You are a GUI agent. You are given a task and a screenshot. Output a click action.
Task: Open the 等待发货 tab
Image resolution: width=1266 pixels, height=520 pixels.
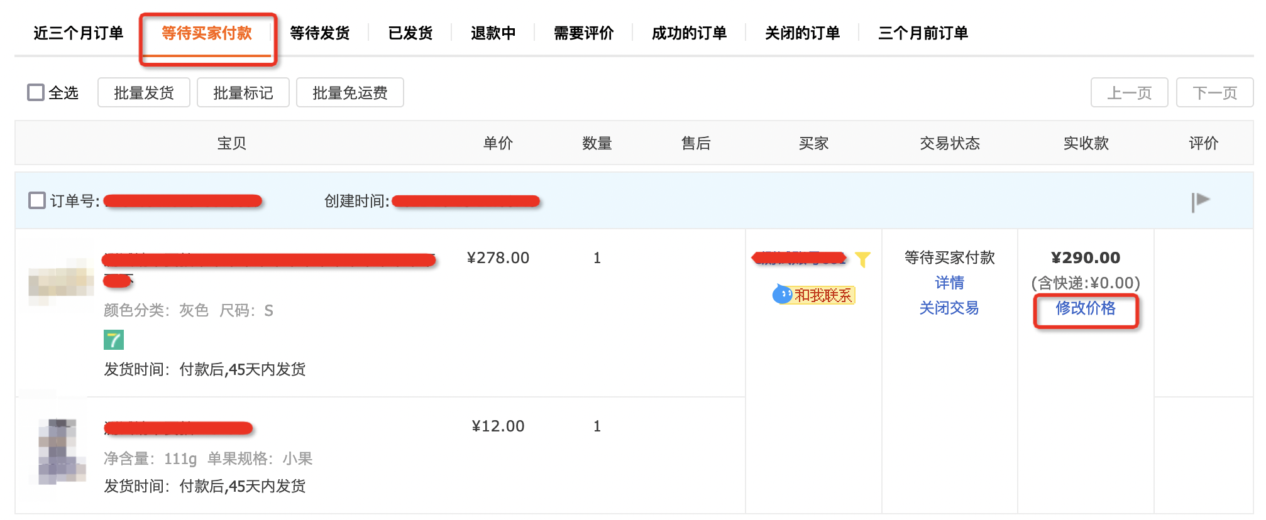pos(319,33)
